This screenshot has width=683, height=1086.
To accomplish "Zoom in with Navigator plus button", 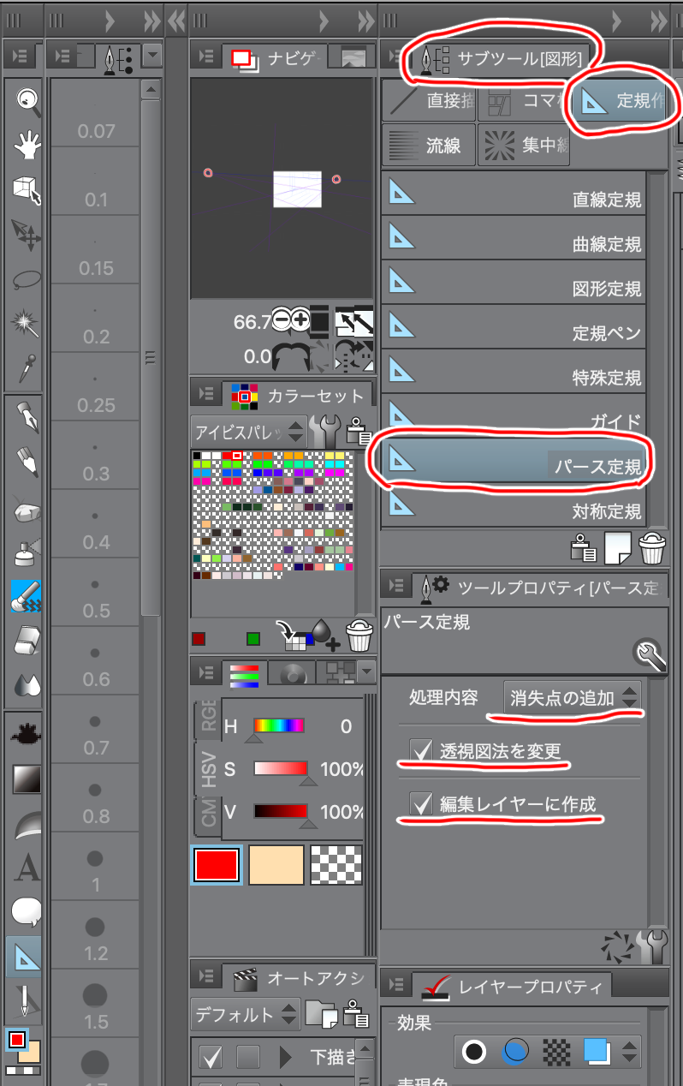I will pyautogui.click(x=300, y=320).
